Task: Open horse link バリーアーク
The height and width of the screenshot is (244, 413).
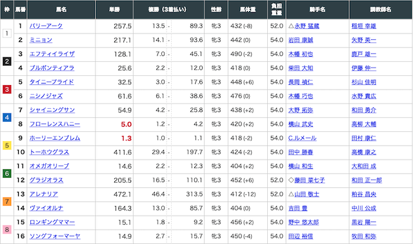Action: click(46, 26)
